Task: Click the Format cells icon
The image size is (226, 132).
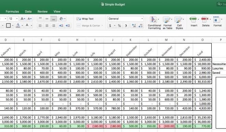Action: (x=216, y=19)
